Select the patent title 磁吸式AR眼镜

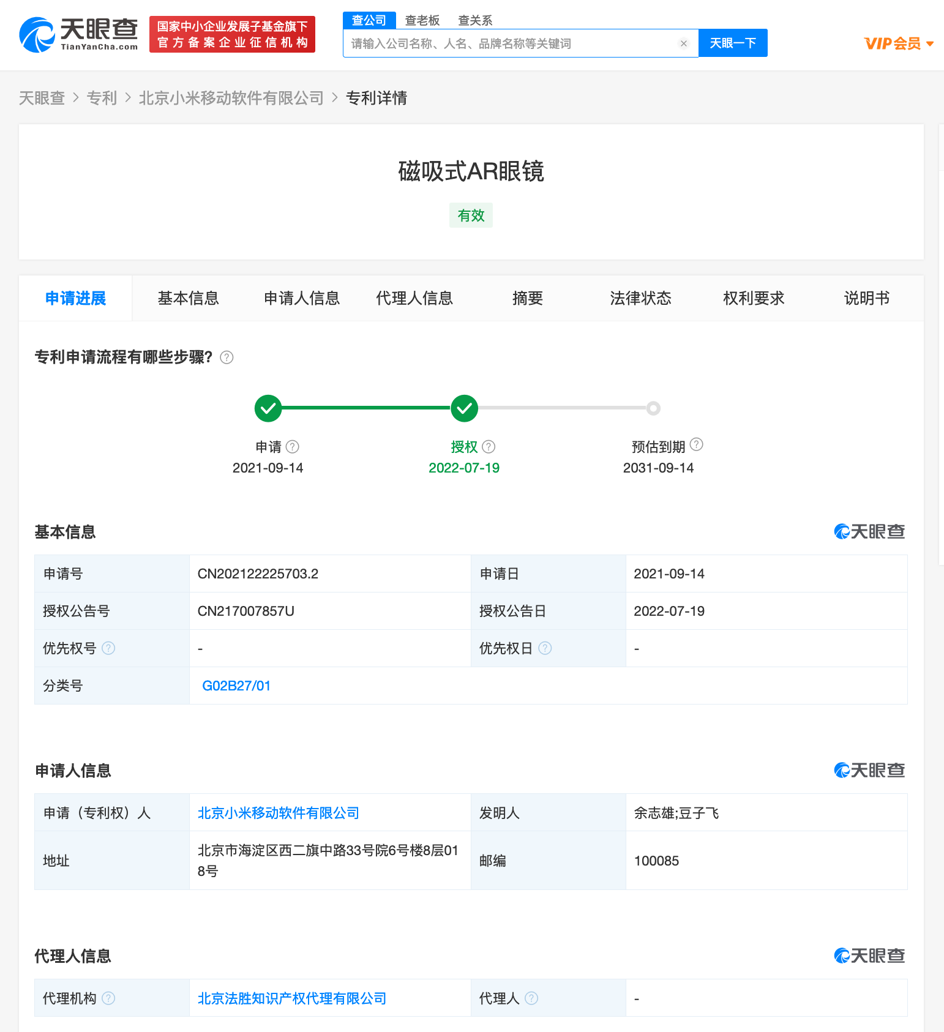tap(471, 171)
